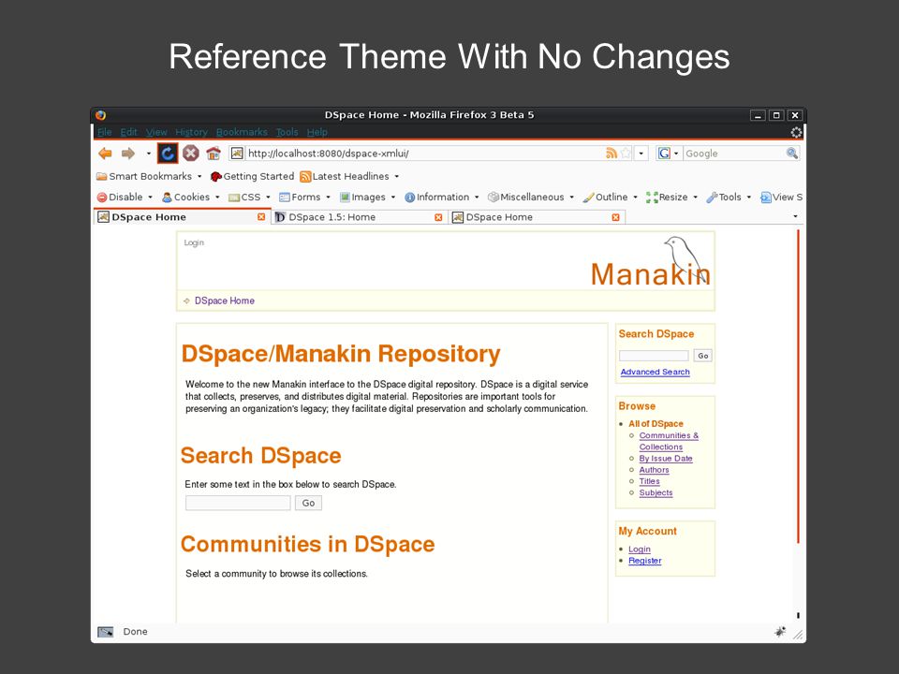Viewport: 899px width, 674px height.
Task: Close the first DSpace Home tab
Action: click(261, 217)
